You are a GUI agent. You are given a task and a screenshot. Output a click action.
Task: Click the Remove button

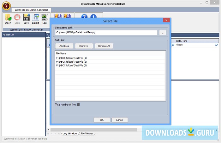click(x=84, y=46)
